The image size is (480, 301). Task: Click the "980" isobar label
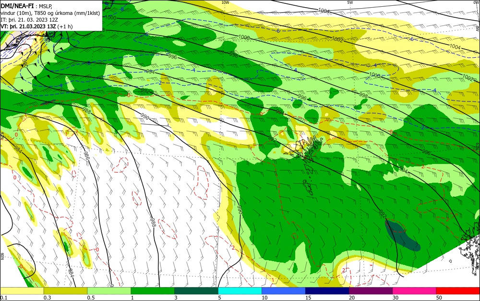point(25,63)
